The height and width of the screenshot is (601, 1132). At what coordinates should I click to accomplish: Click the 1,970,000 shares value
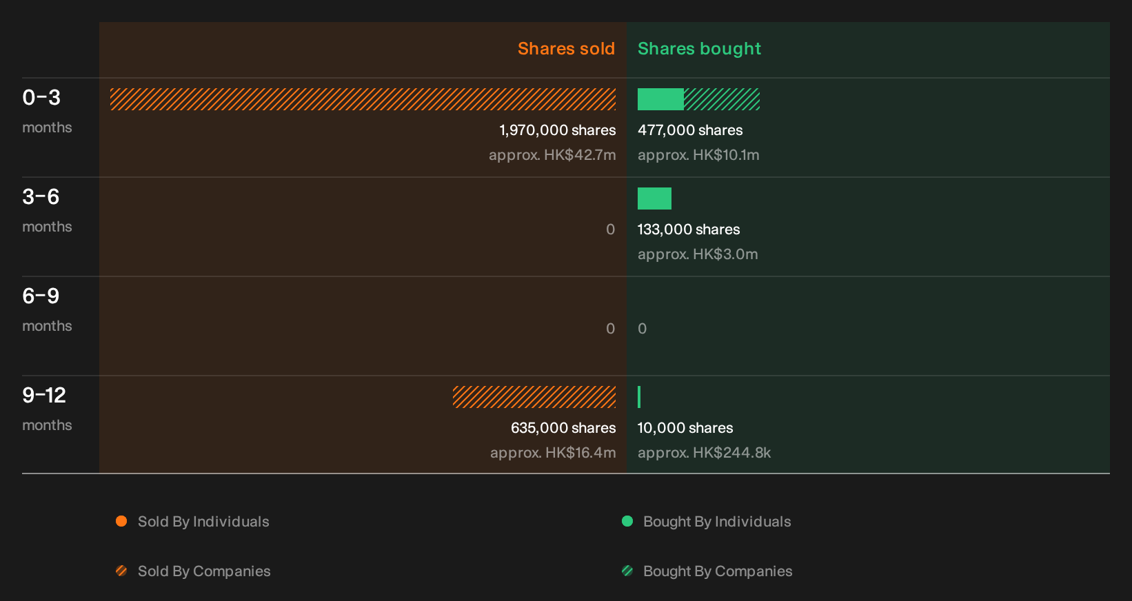[558, 130]
